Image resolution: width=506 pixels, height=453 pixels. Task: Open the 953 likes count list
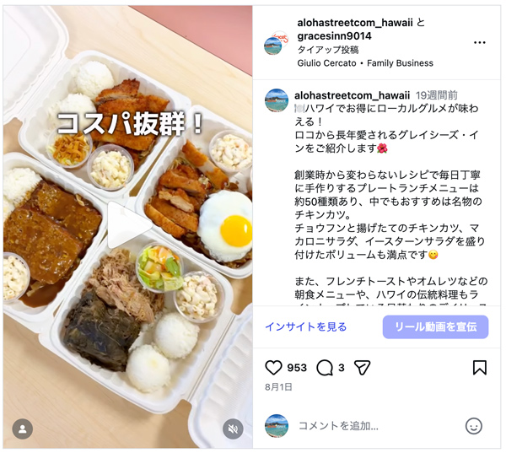click(297, 368)
